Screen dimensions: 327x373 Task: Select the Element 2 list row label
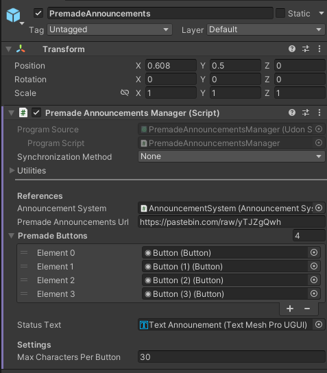point(56,280)
